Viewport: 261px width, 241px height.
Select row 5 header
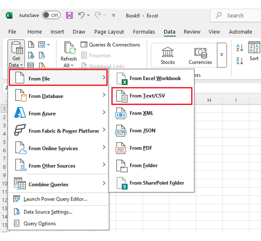click(x=4, y=142)
